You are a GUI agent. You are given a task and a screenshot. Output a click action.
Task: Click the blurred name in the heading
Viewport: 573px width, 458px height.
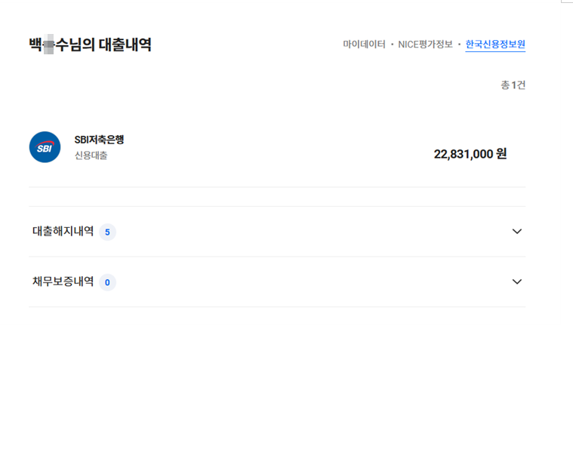pos(48,45)
